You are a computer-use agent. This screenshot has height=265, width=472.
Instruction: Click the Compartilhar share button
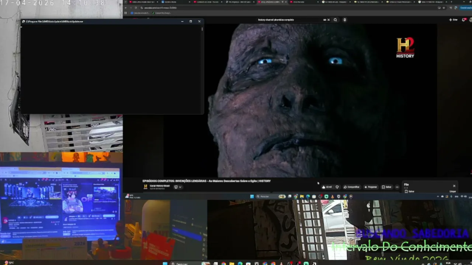click(351, 187)
